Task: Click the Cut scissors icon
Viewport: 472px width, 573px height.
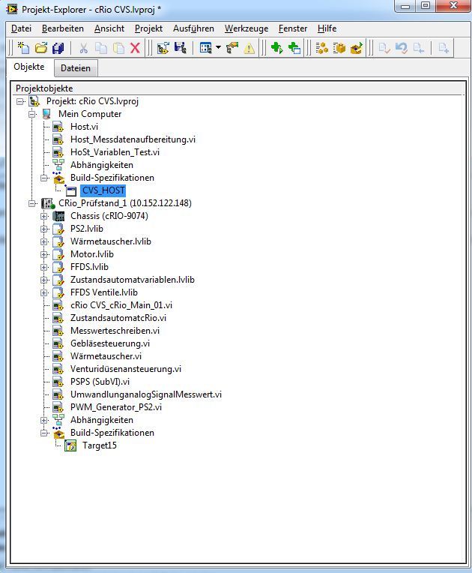Action: click(84, 48)
